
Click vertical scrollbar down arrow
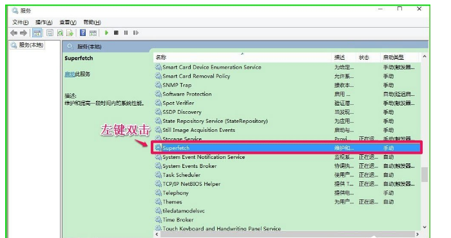pyautogui.click(x=424, y=227)
